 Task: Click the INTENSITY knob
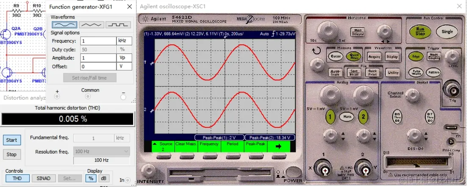tap(148, 171)
